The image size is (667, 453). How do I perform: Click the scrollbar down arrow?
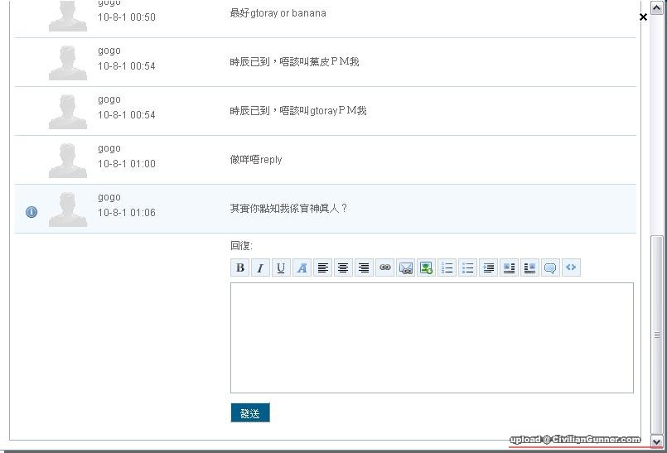pos(657,442)
